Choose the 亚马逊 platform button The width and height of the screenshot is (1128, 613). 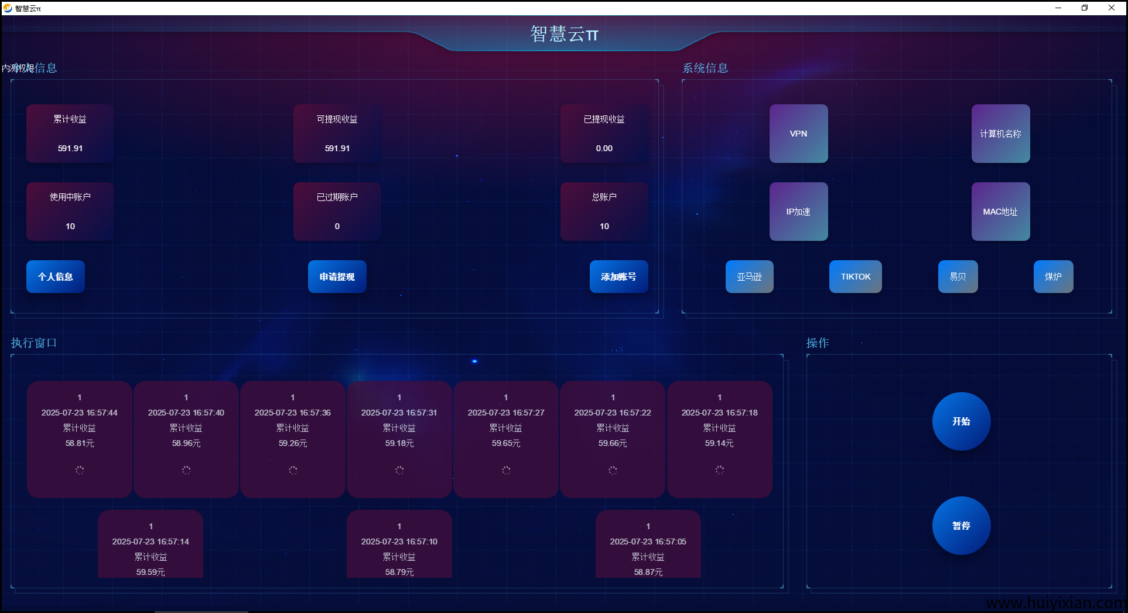tap(749, 277)
